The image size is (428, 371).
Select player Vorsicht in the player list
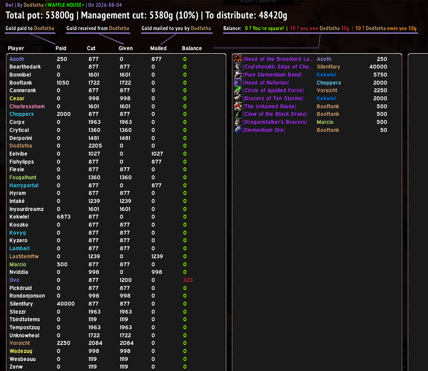(x=20, y=343)
